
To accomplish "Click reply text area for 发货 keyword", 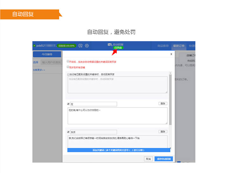I will 118,142.
